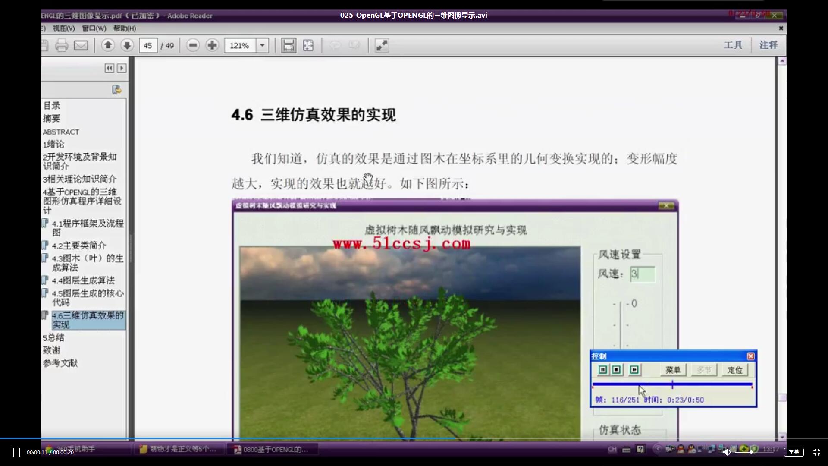Click the print icon in Adobe Reader toolbar

tap(62, 45)
